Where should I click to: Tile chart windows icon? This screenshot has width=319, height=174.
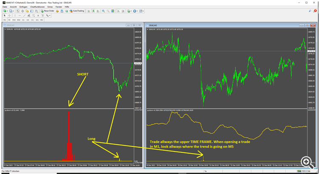coord(113,11)
